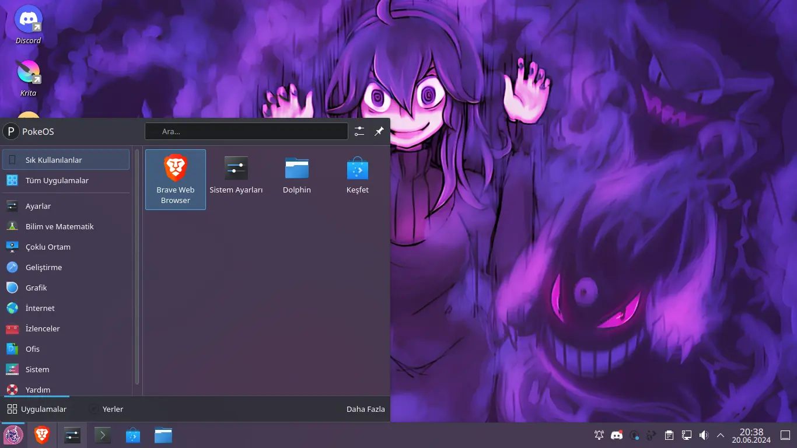Open the notifications bell in system tray
The image size is (797, 448).
(599, 435)
